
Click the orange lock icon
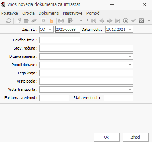pos(51,21)
